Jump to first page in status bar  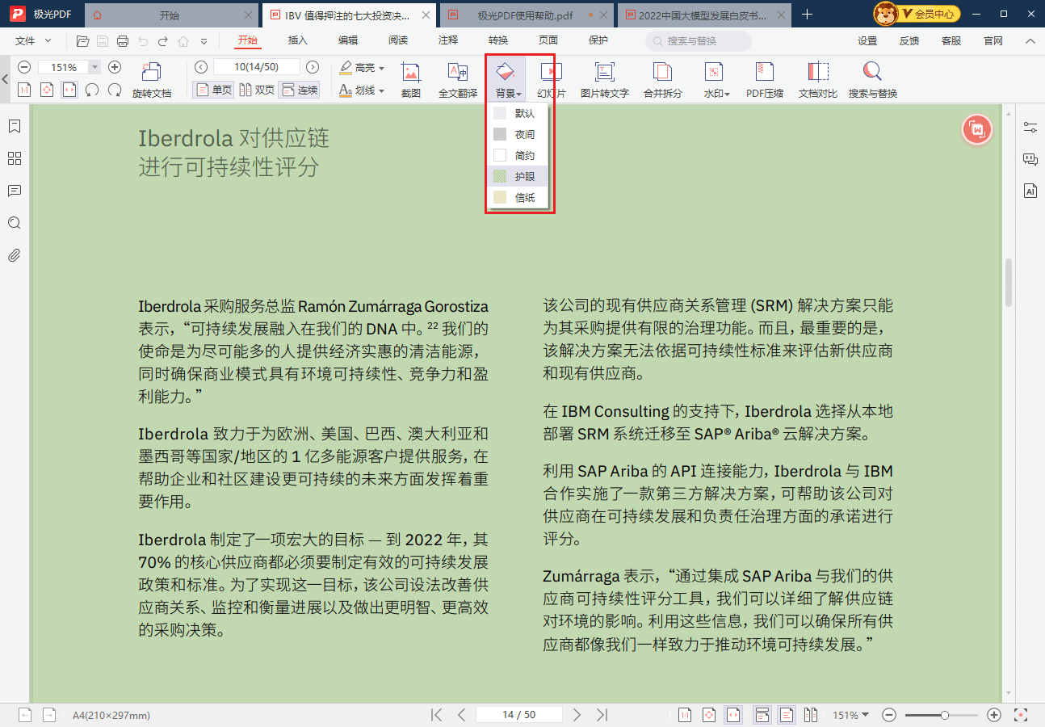[x=437, y=715]
